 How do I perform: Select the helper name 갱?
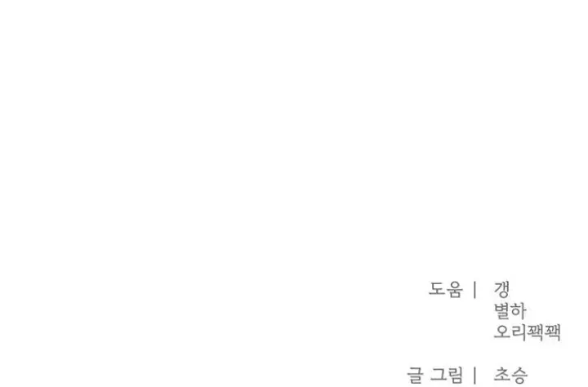501,289
